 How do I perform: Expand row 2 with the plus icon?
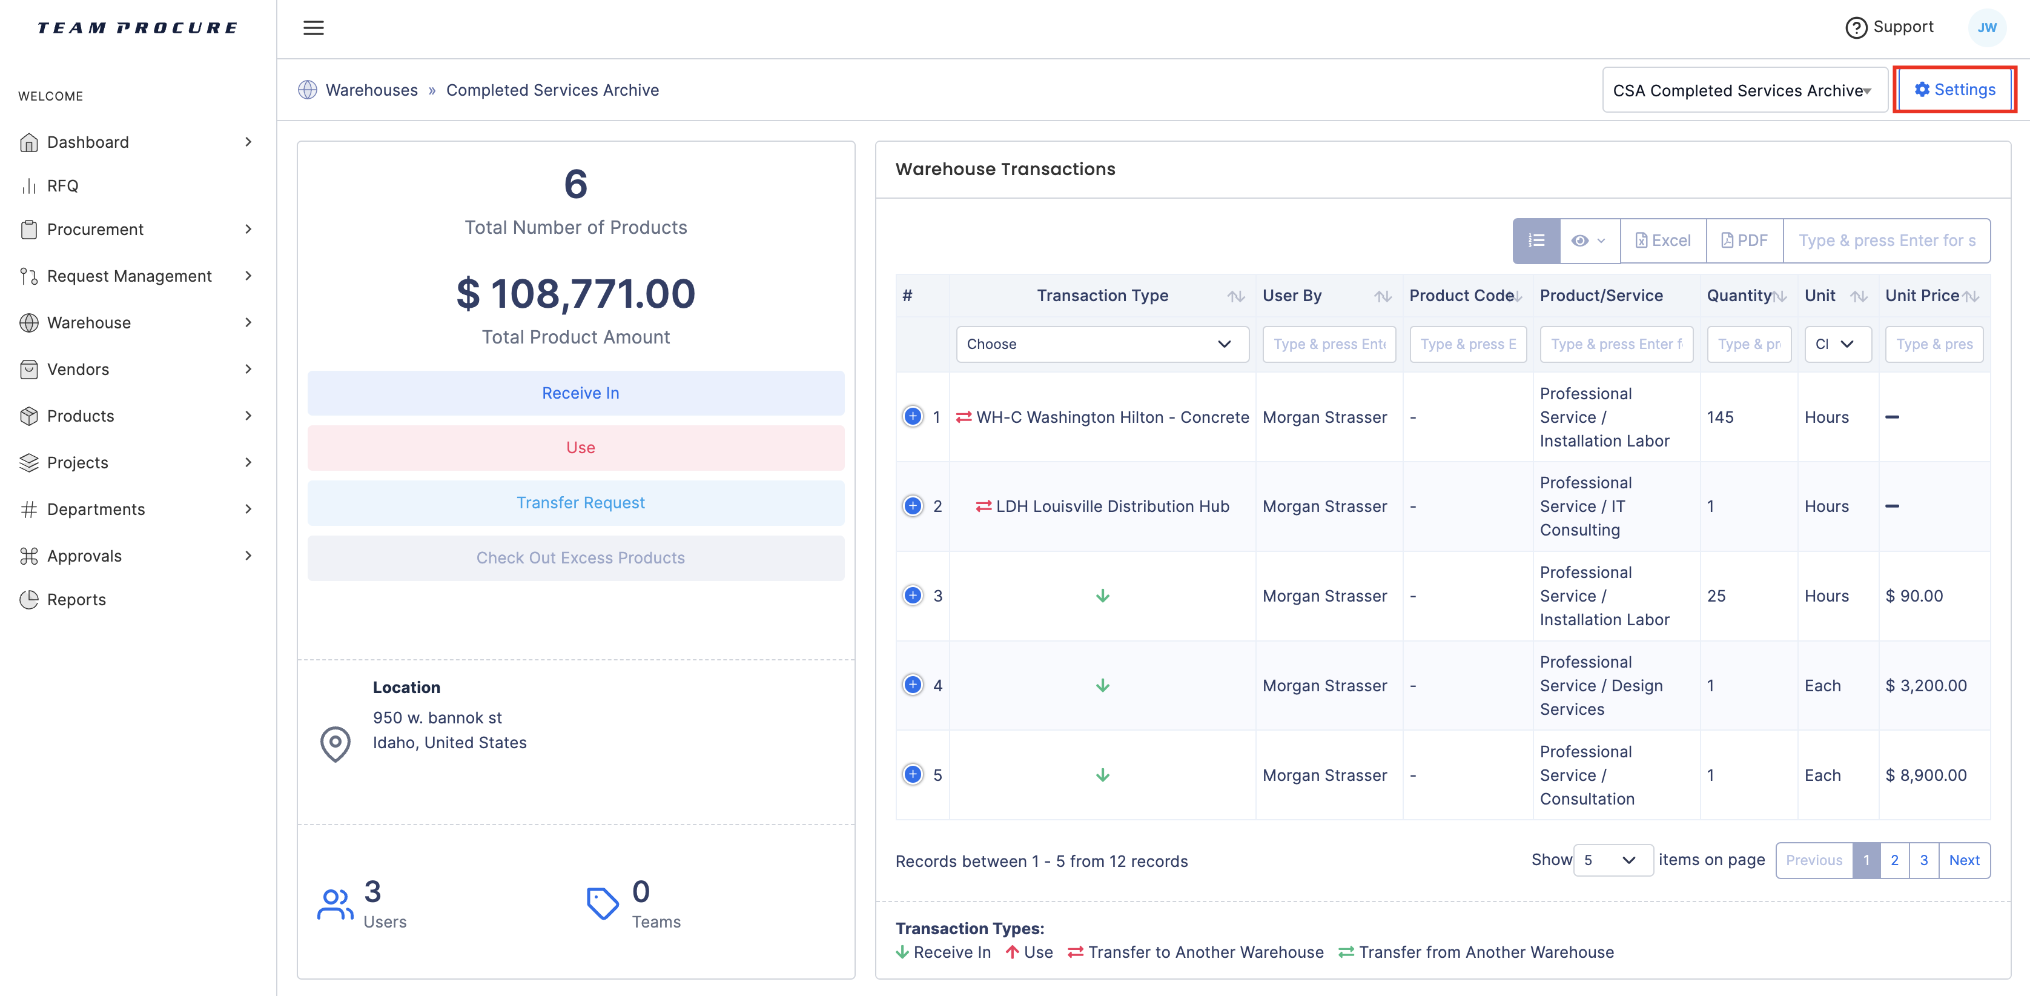point(913,505)
